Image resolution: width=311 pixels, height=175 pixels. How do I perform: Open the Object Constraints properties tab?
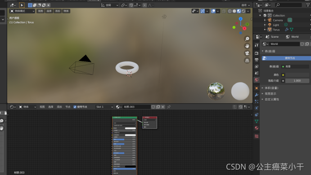(x=257, y=115)
